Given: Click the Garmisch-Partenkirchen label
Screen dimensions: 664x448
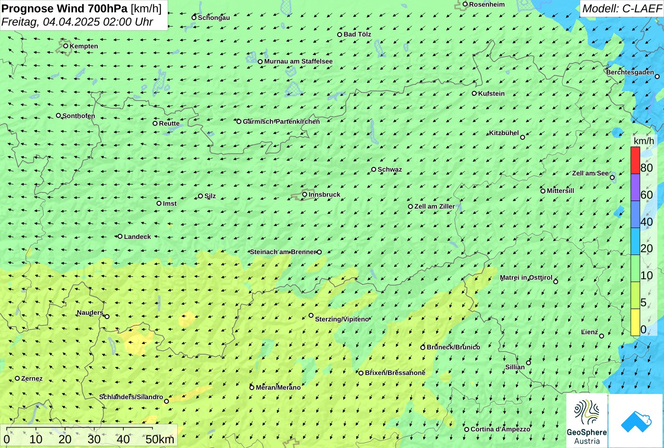Looking at the screenshot, I should click(281, 121).
